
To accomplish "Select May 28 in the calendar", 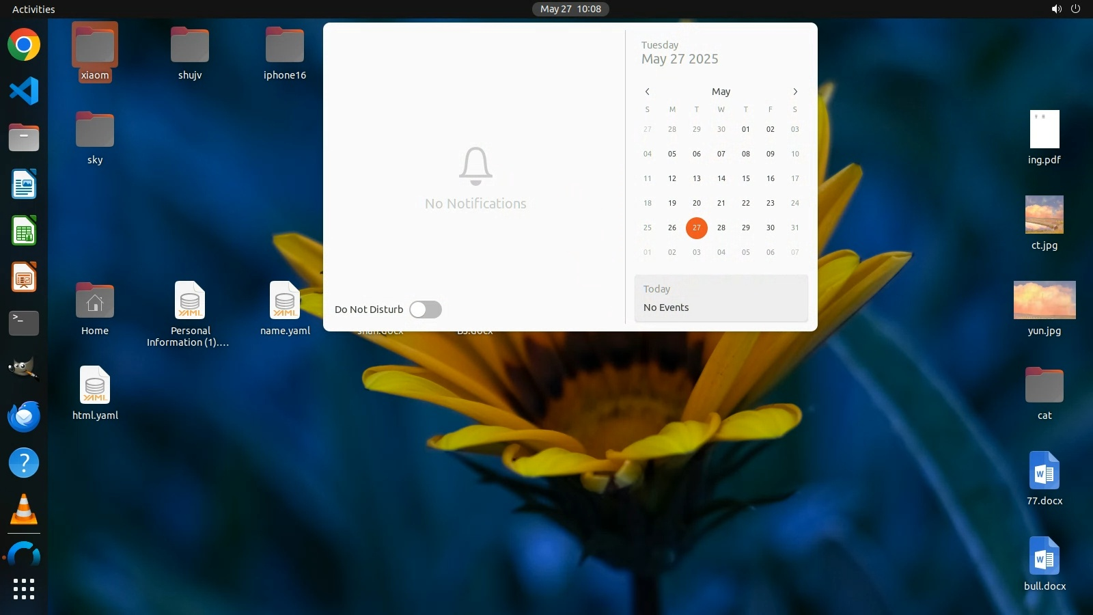I will point(721,228).
